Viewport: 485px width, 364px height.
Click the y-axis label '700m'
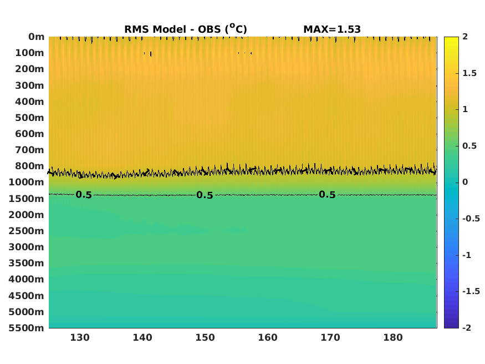pyautogui.click(x=30, y=150)
